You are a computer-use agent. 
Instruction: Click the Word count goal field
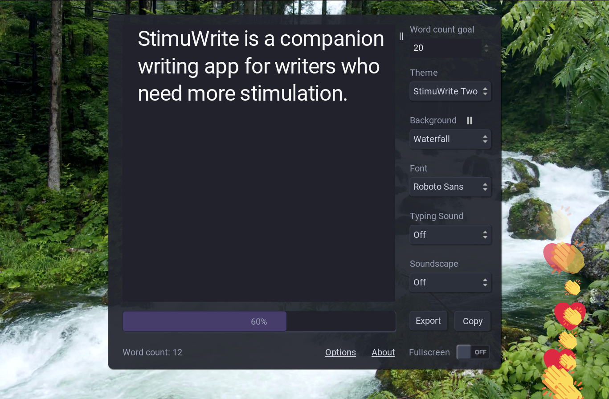[x=446, y=48]
